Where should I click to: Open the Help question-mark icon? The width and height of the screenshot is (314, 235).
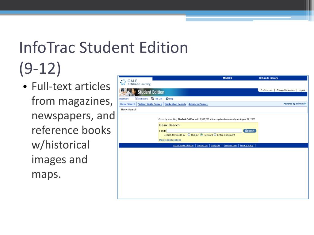click(x=167, y=99)
